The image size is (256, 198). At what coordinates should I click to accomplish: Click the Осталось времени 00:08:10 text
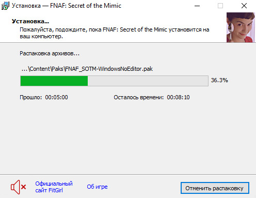[152, 97]
